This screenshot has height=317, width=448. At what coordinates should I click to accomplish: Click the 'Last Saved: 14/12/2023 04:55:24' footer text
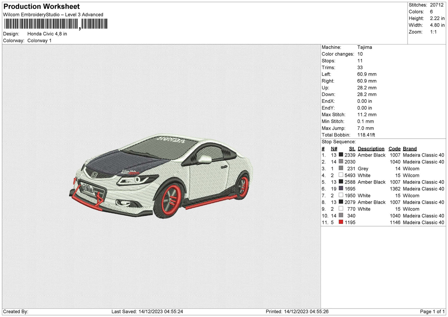[147, 311]
